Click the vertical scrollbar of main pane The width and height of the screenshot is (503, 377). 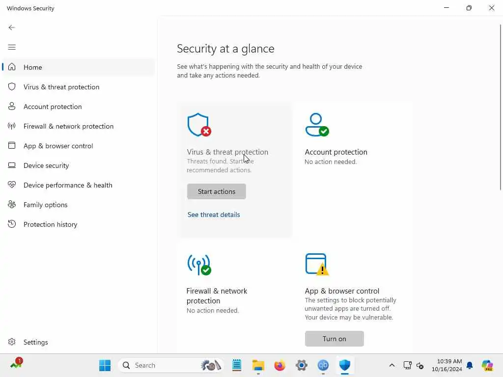coord(501,108)
